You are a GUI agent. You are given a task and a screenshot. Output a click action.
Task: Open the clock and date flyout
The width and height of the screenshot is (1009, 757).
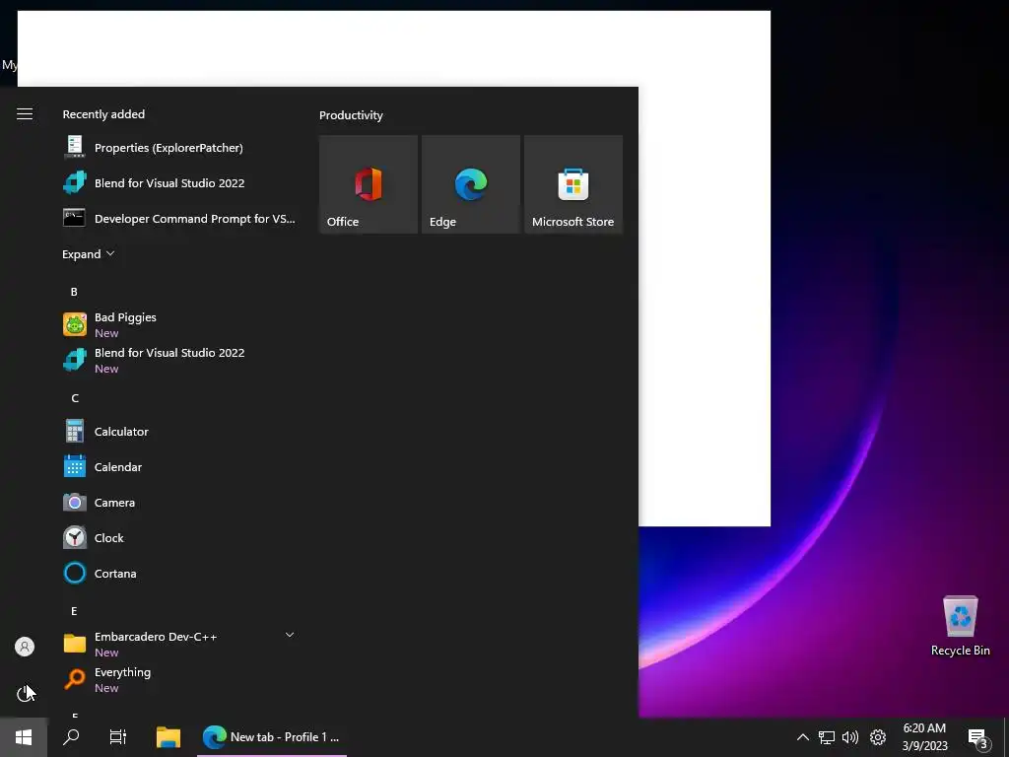[x=924, y=737]
